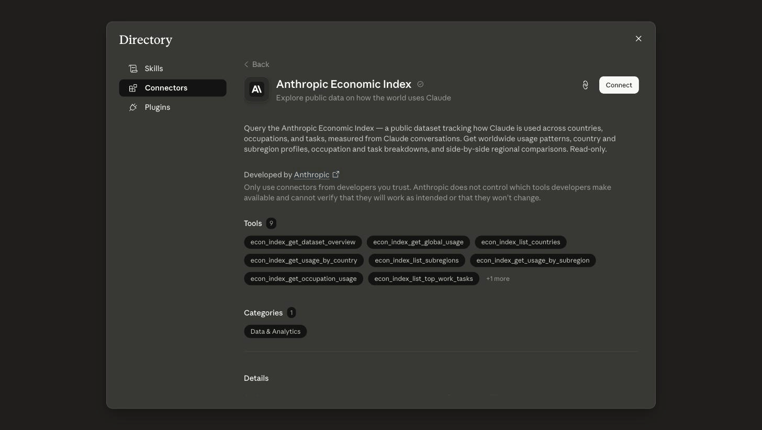This screenshot has height=430, width=762.
Task: Open the Plugins section
Action: coord(173,107)
